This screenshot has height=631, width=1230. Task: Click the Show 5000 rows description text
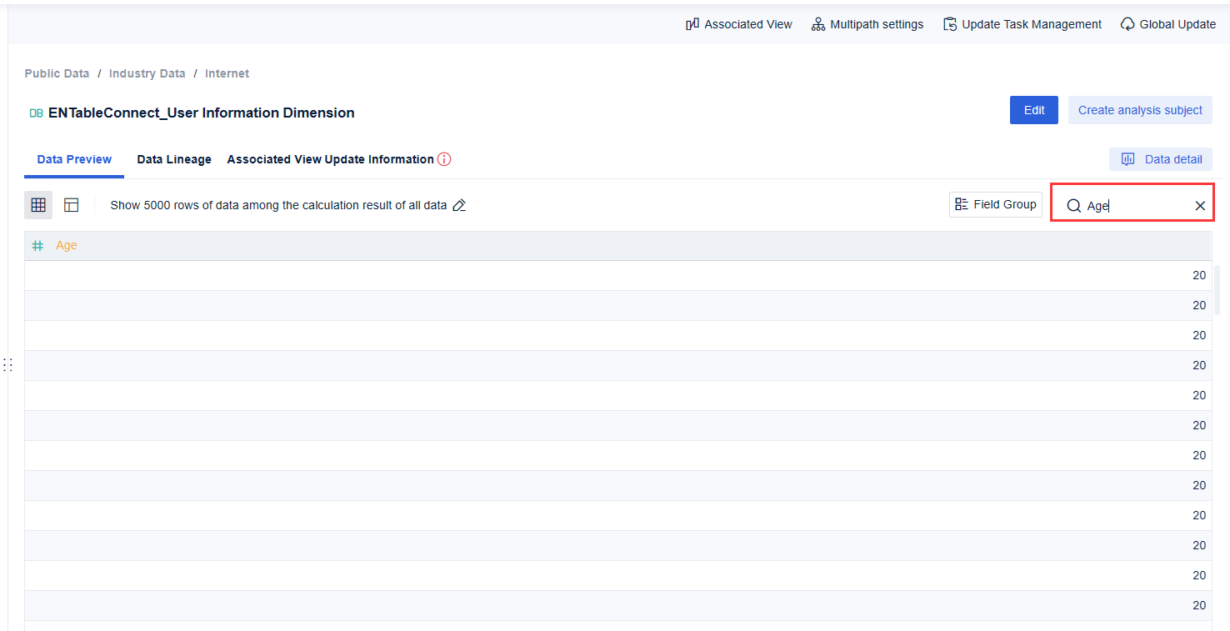click(x=278, y=205)
